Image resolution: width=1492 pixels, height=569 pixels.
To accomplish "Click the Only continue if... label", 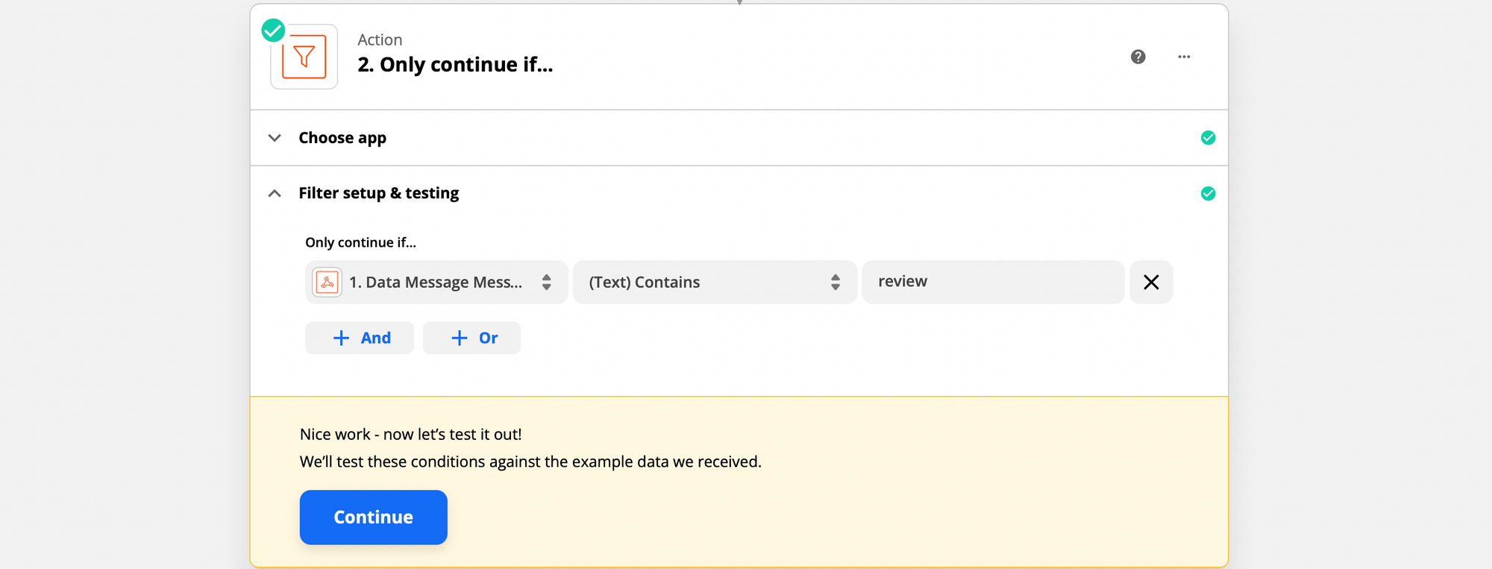I will click(x=360, y=242).
